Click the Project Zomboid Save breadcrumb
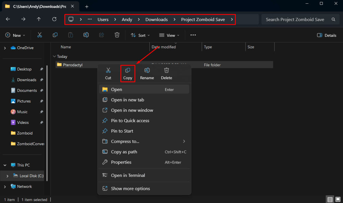 (x=203, y=19)
